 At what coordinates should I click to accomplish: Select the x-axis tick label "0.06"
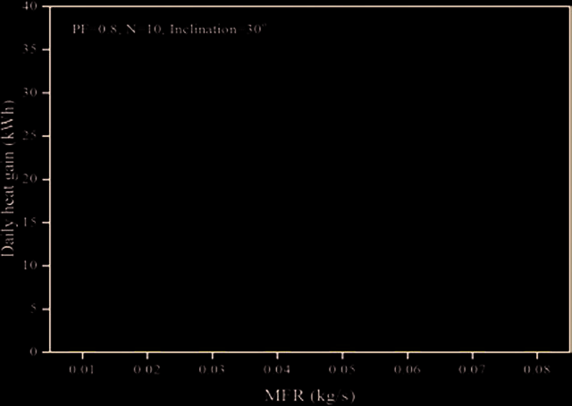(408, 370)
